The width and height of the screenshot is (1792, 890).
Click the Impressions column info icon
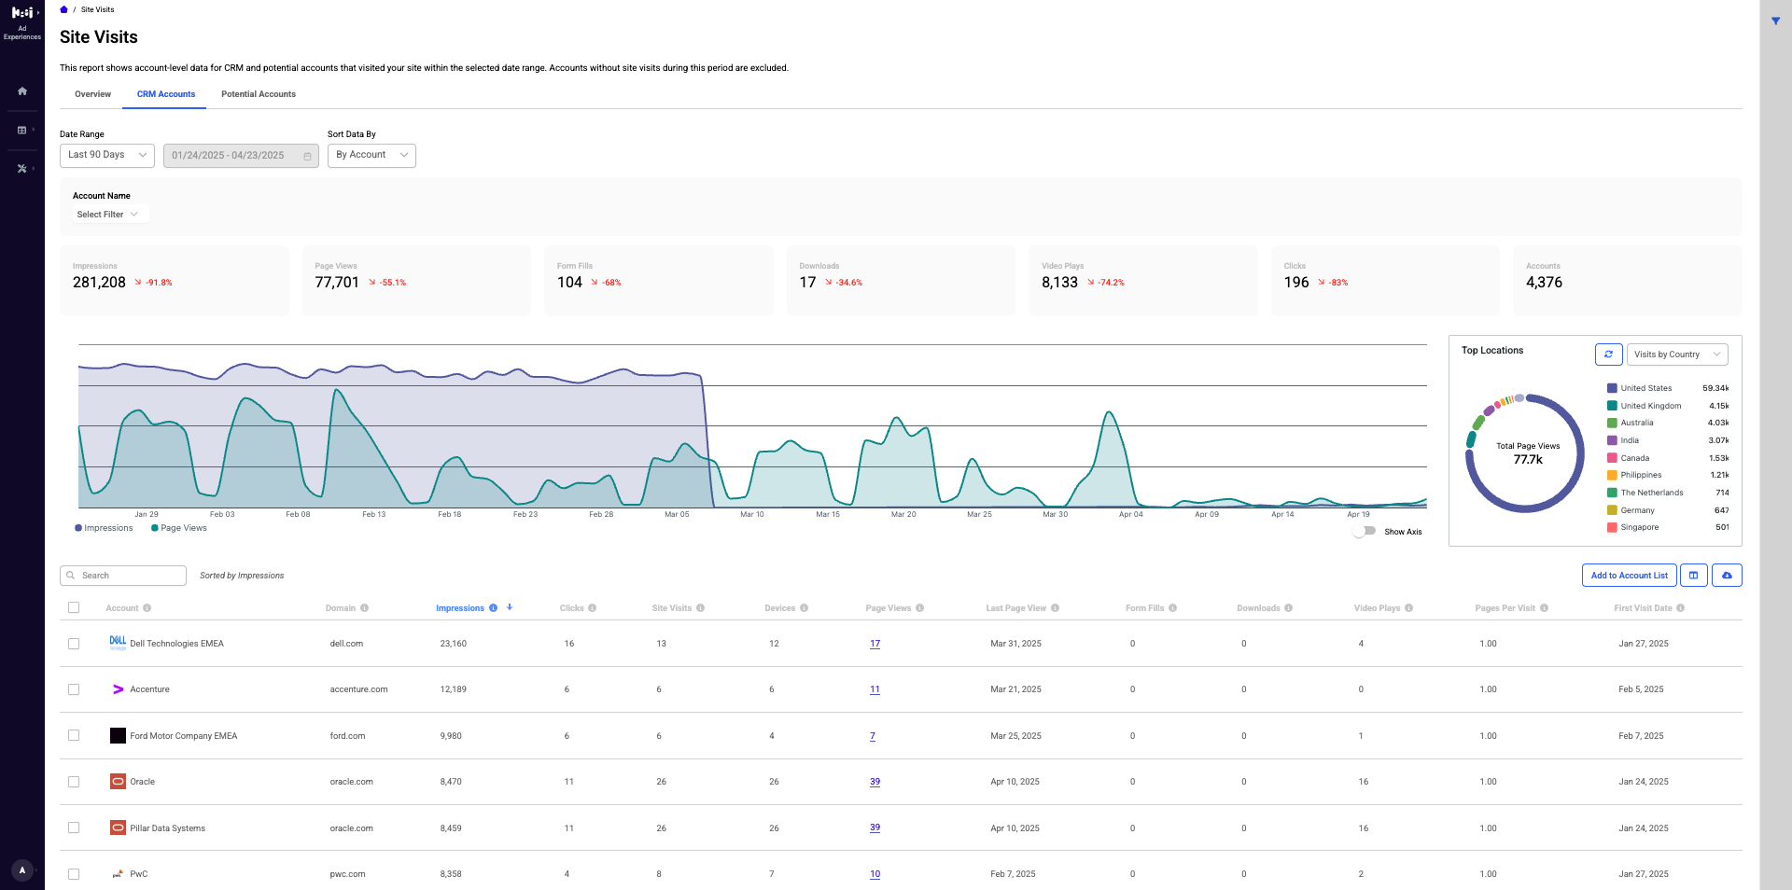coord(493,608)
